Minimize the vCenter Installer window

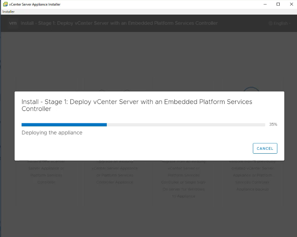(265, 4)
